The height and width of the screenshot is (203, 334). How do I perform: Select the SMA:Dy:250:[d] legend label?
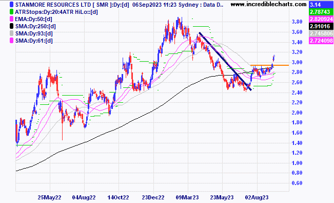35,27
